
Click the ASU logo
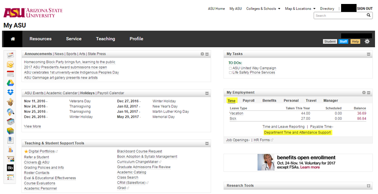(x=33, y=13)
